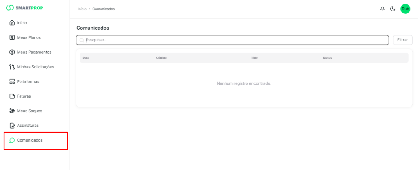This screenshot has height=170, width=418.
Task: Click the Assinaturas signature icon
Action: tap(12, 126)
